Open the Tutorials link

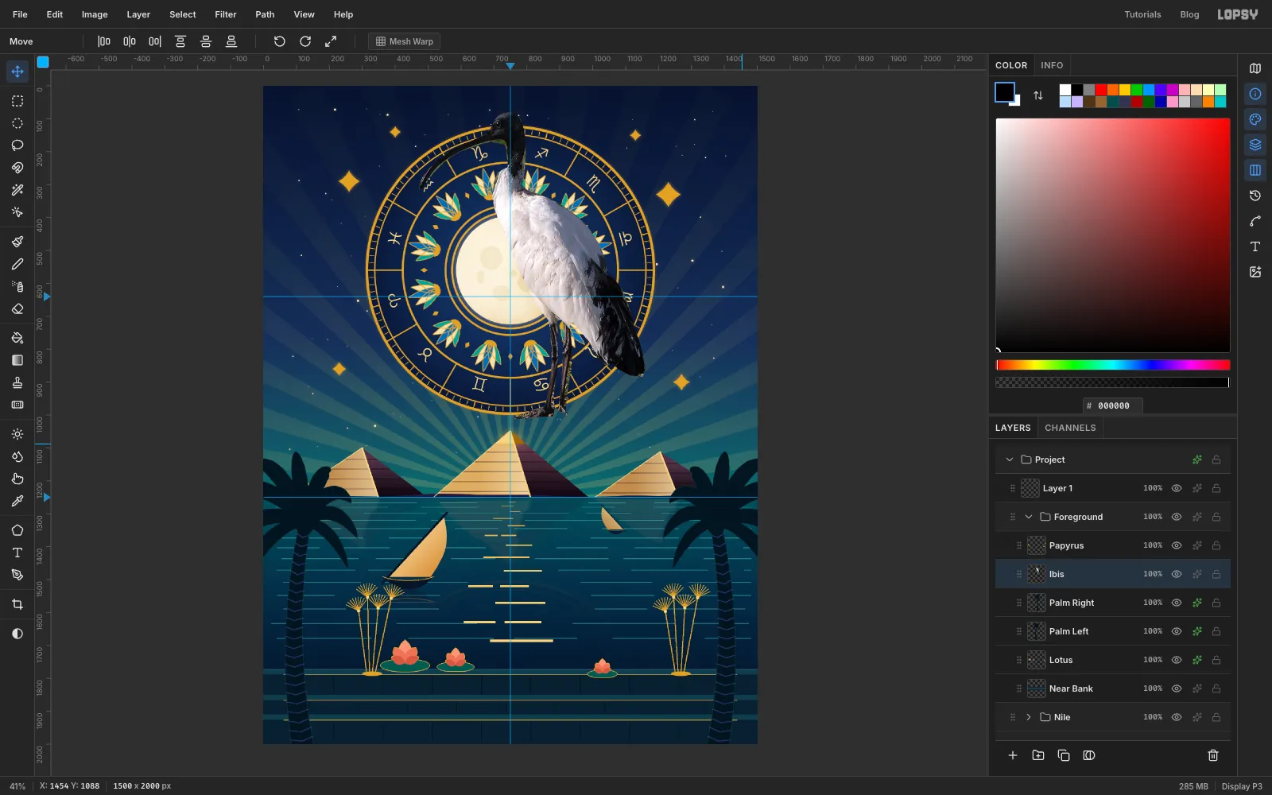[1142, 14]
